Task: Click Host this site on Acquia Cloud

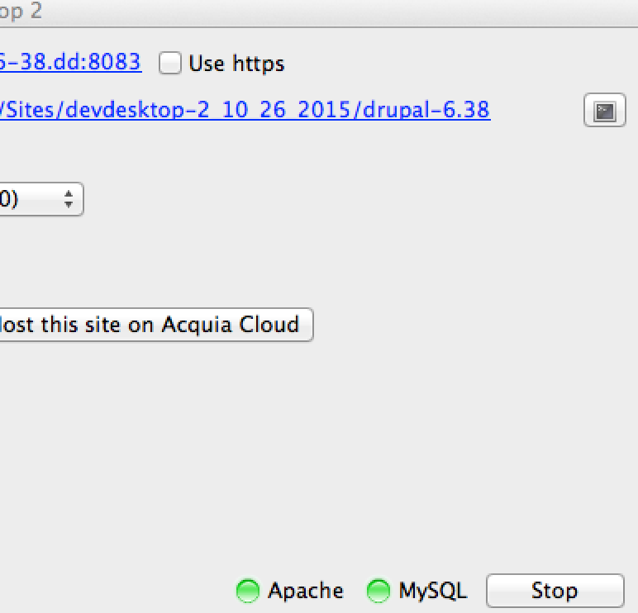Action: click(156, 325)
